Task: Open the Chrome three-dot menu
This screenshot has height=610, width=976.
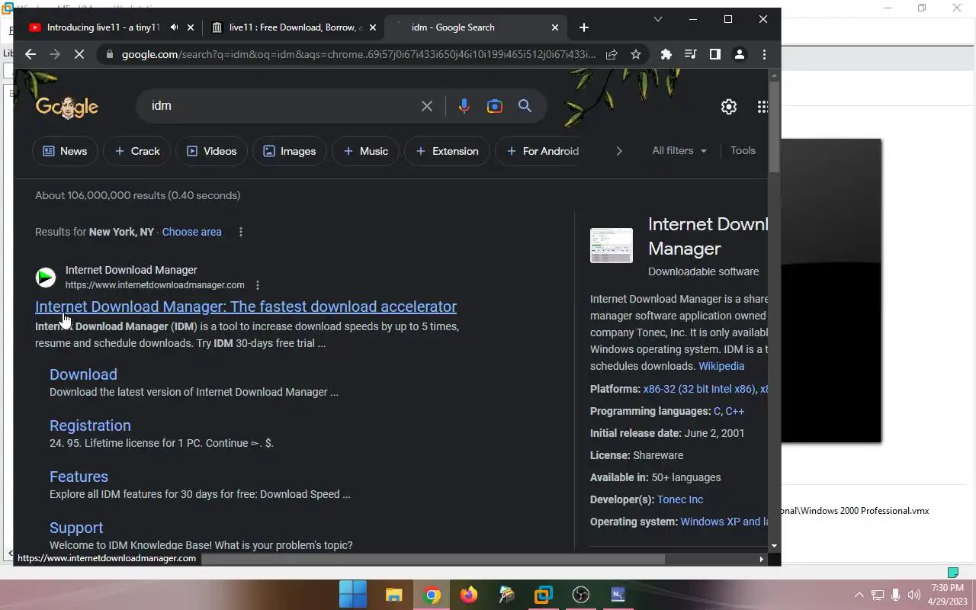Action: (x=764, y=54)
